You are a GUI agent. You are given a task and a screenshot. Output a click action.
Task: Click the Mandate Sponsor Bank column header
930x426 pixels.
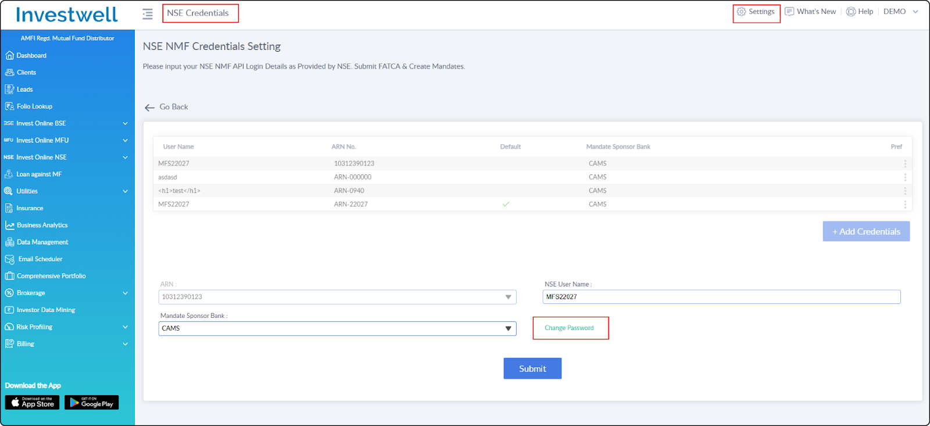(618, 146)
